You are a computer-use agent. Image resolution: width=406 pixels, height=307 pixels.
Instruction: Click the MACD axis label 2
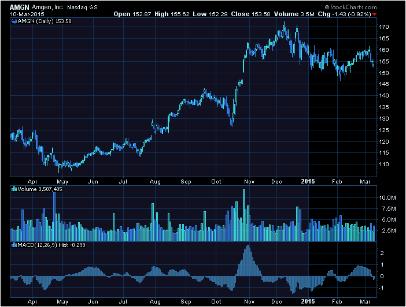click(x=382, y=253)
